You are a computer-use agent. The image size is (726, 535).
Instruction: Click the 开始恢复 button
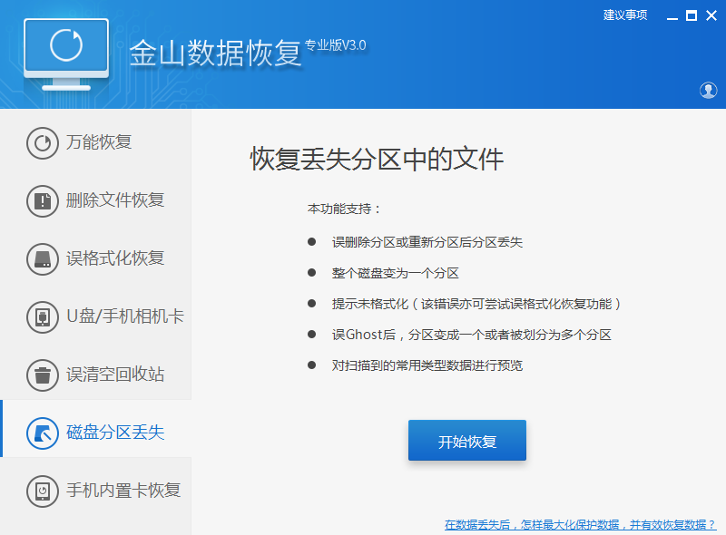point(466,440)
